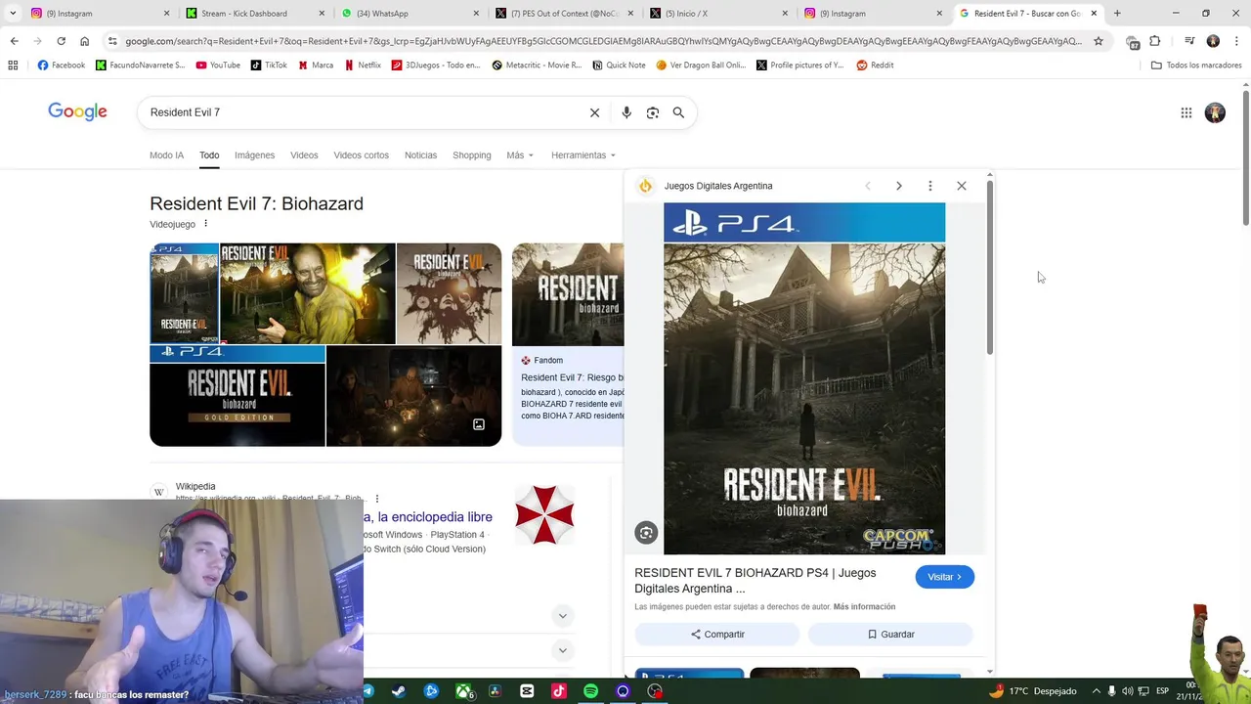This screenshot has height=704, width=1251.
Task: Click the Visitar button
Action: [x=944, y=577]
